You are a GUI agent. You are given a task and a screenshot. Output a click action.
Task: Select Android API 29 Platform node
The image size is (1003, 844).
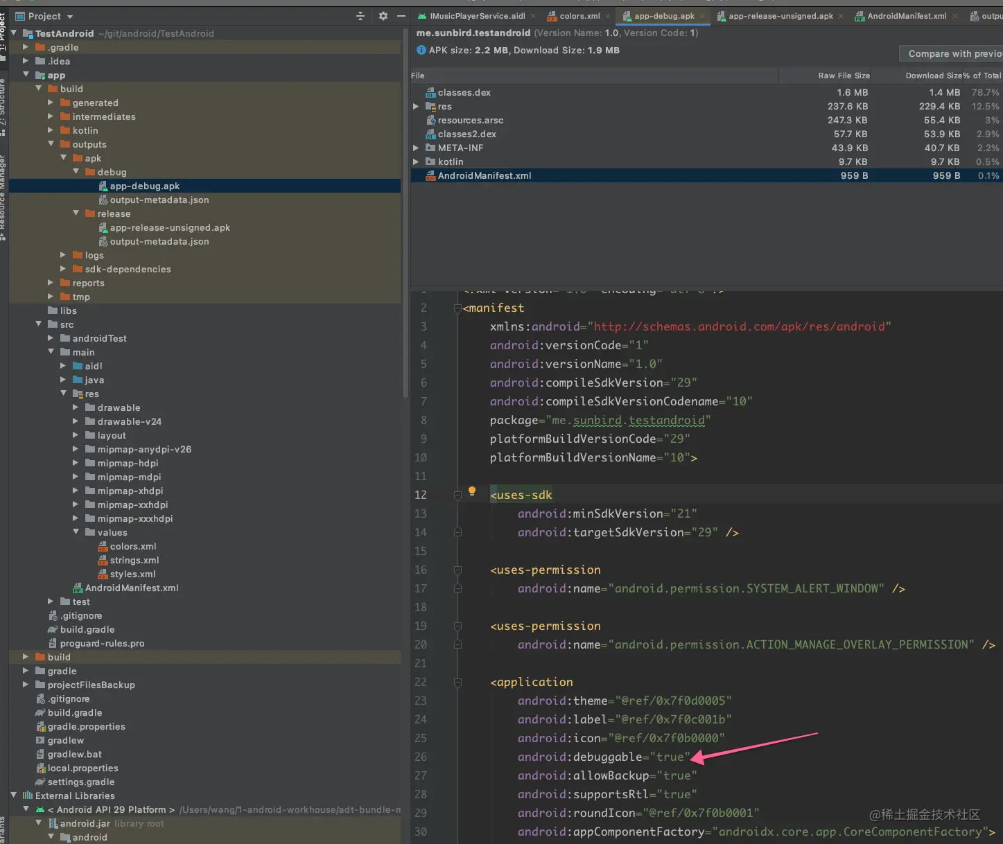pyautogui.click(x=111, y=809)
